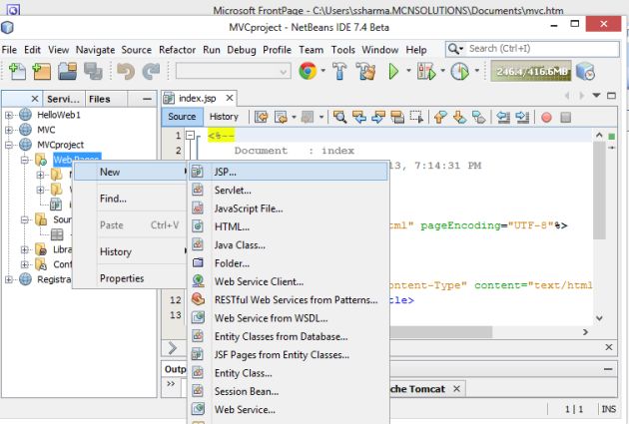Viewport: 629px width, 424px height.
Task: Open the Team menu
Action: click(x=311, y=50)
